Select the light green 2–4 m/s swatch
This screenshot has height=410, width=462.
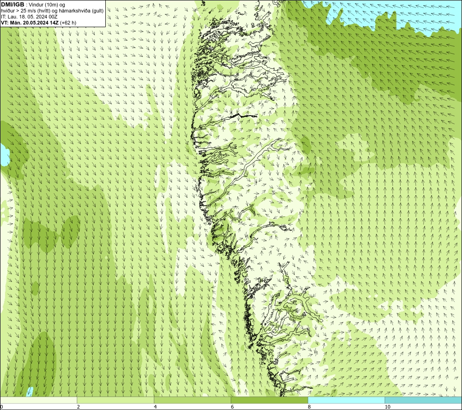tap(115, 400)
